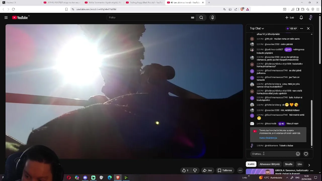This screenshot has height=181, width=322.
Task: Open the 13°C Aurinkoista weather widget
Action: 271,178
